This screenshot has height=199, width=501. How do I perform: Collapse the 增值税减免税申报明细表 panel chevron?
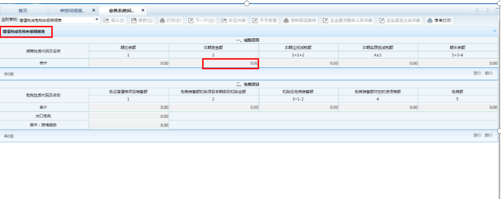point(495,31)
